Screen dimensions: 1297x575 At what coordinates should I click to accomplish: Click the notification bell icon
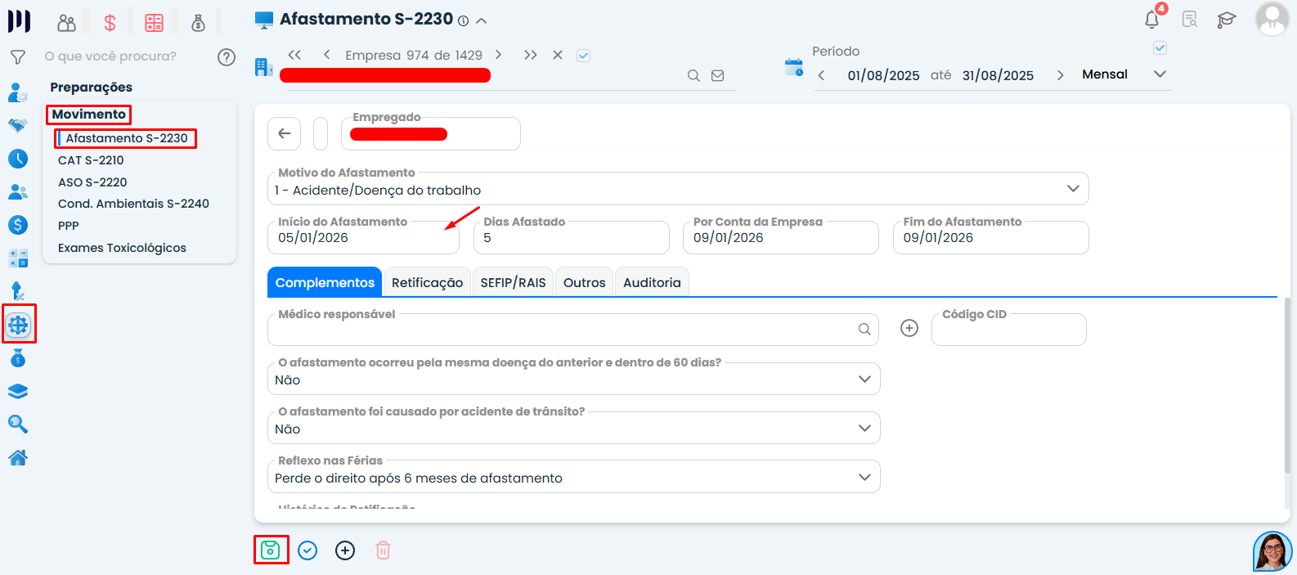tap(1152, 20)
